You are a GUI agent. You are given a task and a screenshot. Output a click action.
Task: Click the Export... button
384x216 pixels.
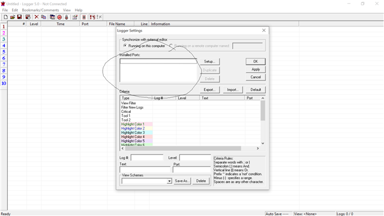click(209, 89)
